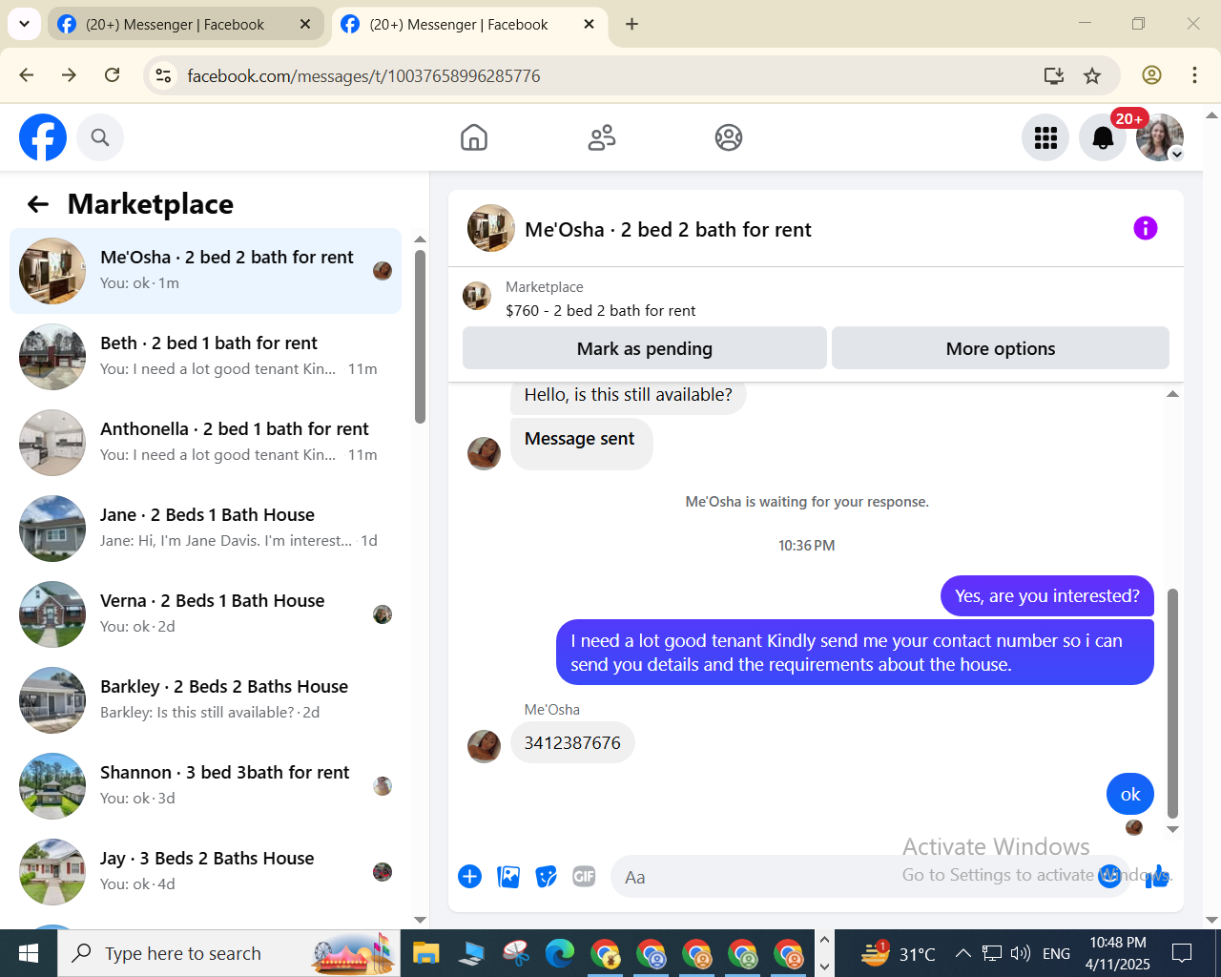Open Chrome profile icon
The height and width of the screenshot is (977, 1221).
coord(1151,75)
